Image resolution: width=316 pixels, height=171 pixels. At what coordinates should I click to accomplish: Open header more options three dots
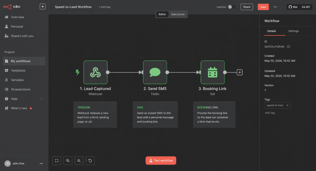(x=275, y=7)
